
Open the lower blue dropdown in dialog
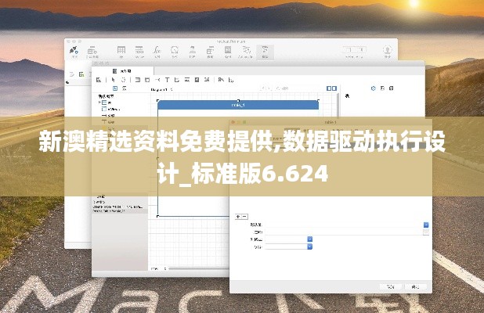click(309, 247)
